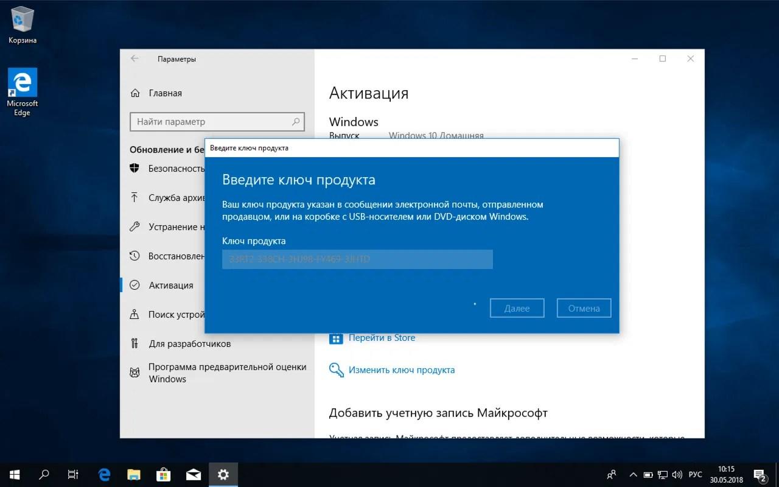Click the back arrow in Settings window
Viewport: 779px width, 487px height.
coord(134,59)
